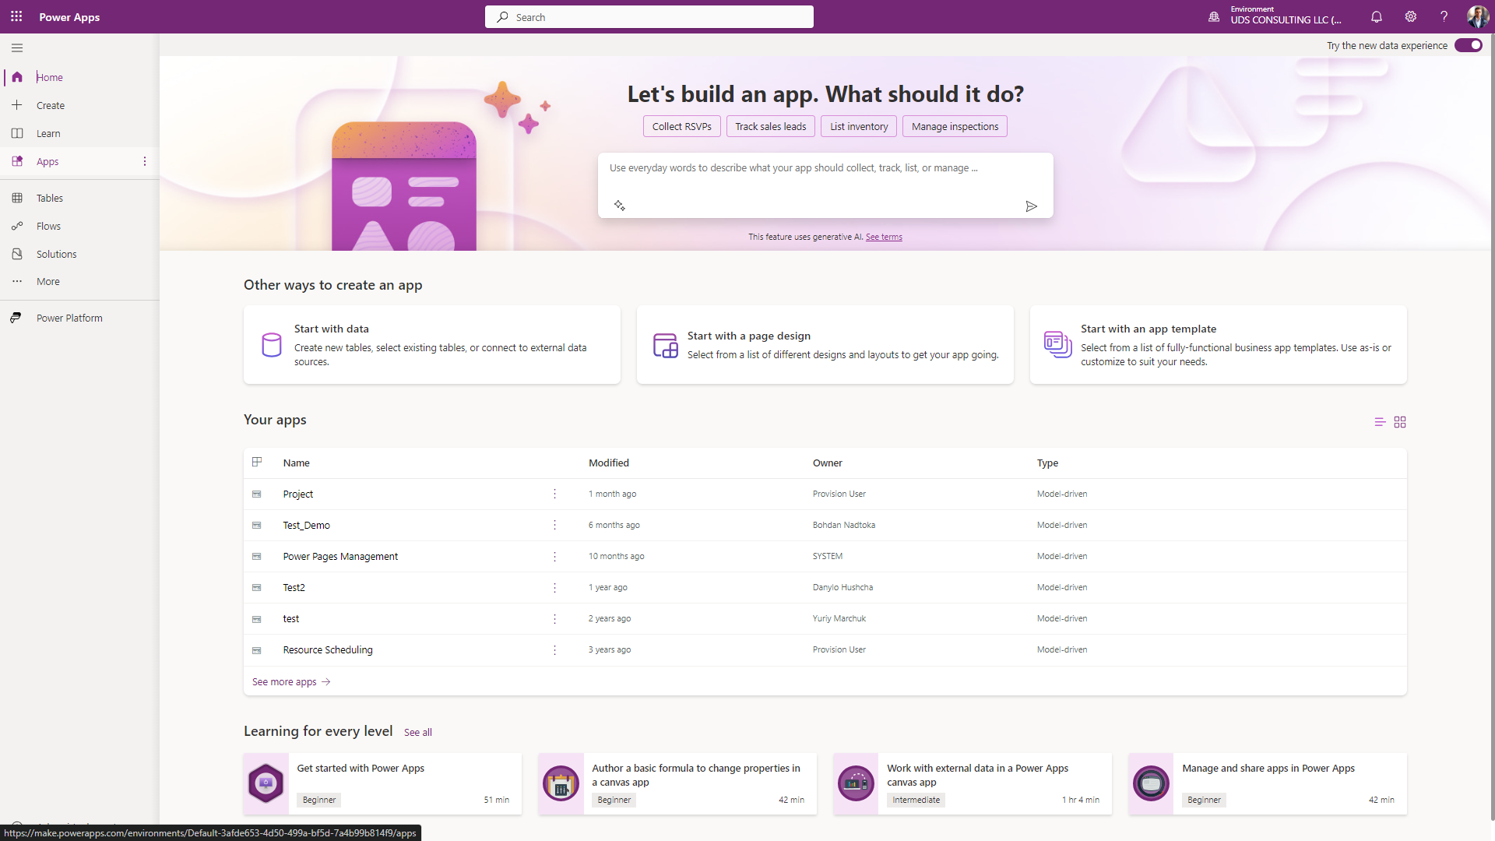
Task: Open the help question mark
Action: (1444, 16)
